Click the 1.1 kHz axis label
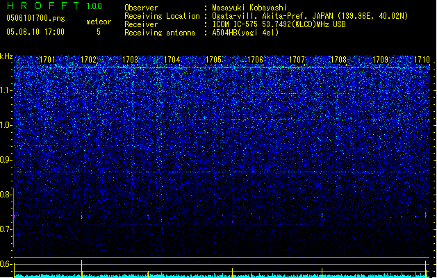437x278 pixels. (6, 90)
